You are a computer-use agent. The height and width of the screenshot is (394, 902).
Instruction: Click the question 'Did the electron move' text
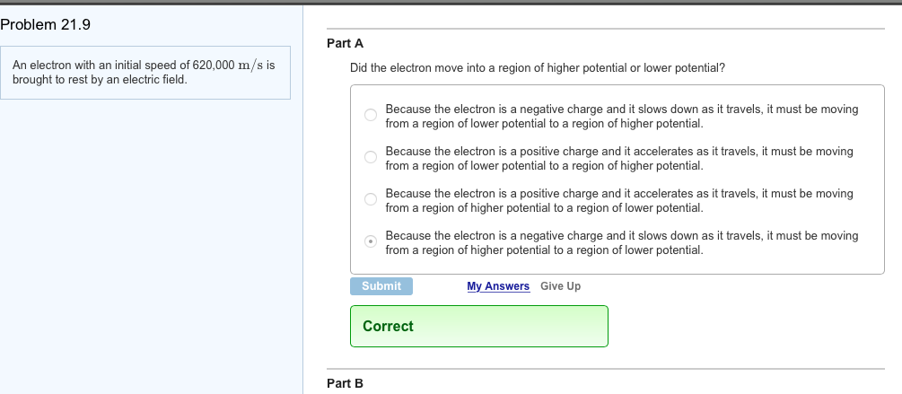[538, 68]
